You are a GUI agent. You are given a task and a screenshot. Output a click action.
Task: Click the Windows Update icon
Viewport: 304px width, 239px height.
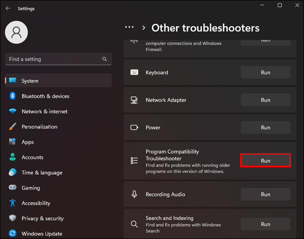tap(12, 234)
